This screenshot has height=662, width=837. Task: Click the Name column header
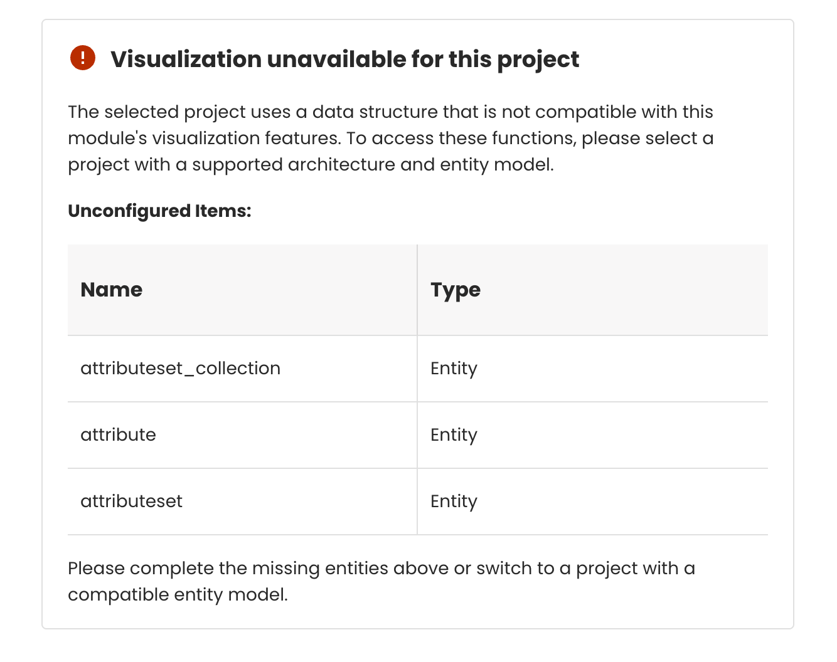[112, 290]
